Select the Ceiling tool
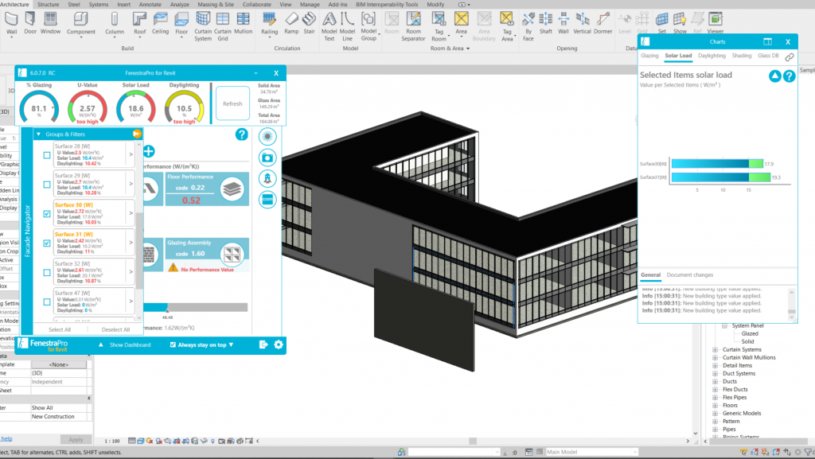 point(160,24)
